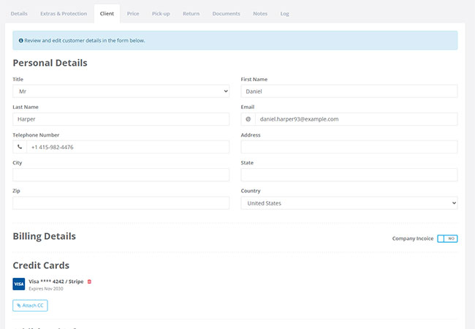Image resolution: width=475 pixels, height=329 pixels.
Task: Click the 'Visa **** 4242 / Stripe' text
Action: pyautogui.click(x=56, y=281)
